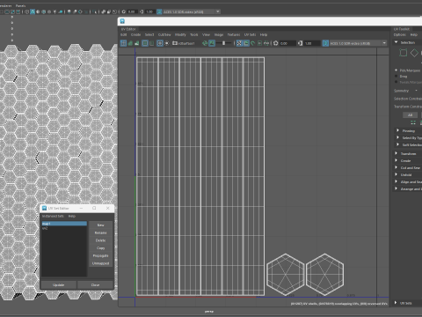Open Options menu in UV Toolkit

pyautogui.click(x=400, y=34)
